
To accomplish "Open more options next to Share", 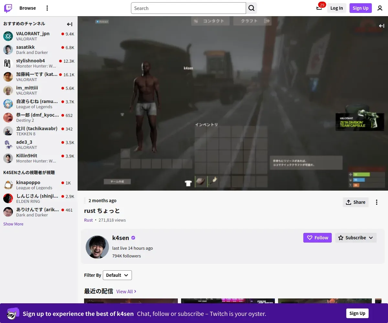I will click(377, 202).
